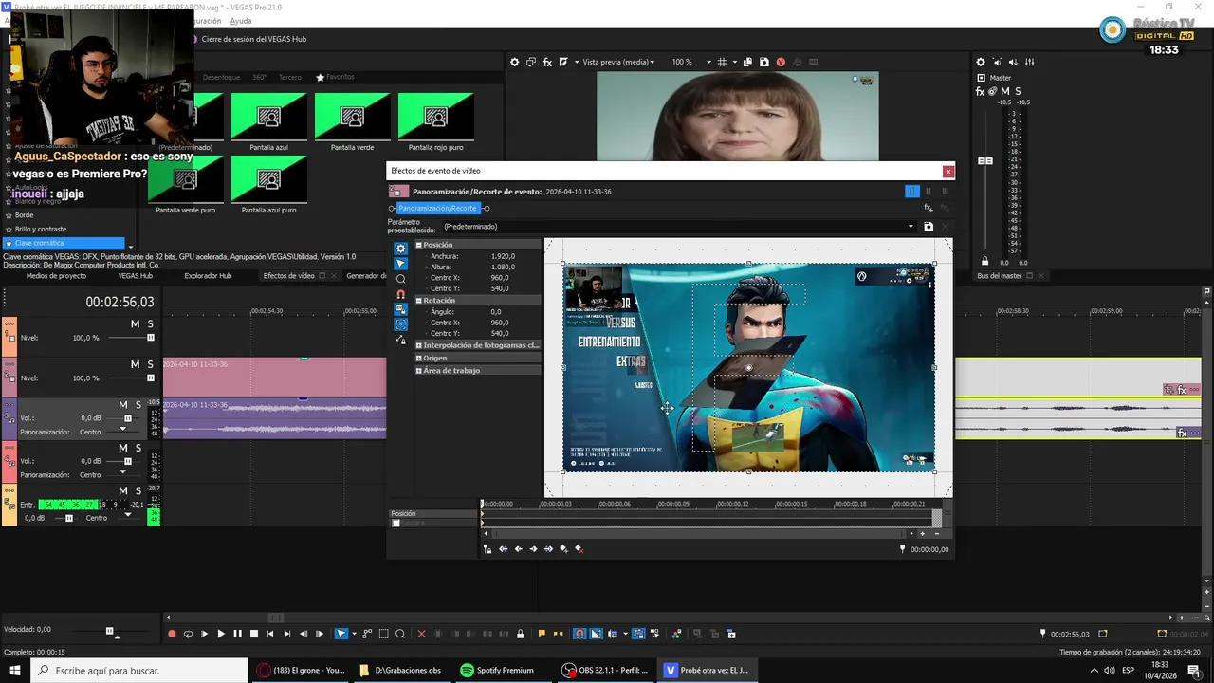Open the auto ripple mode dropdown arrow
The width and height of the screenshot is (1214, 683).
625,634
